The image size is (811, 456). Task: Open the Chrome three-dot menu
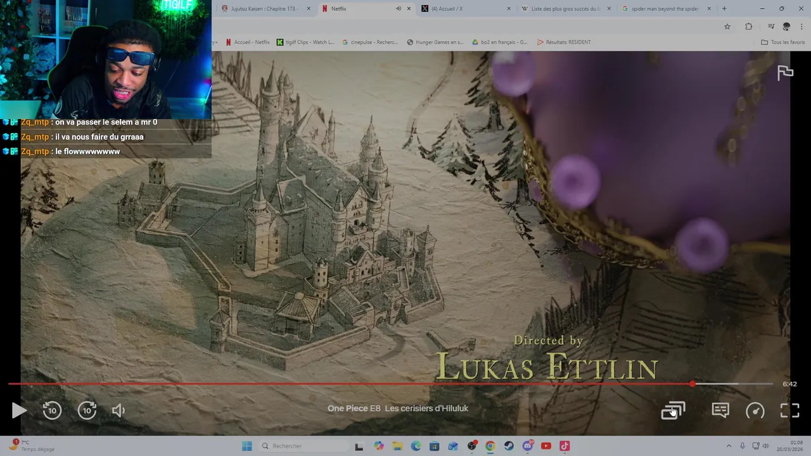[x=802, y=27]
